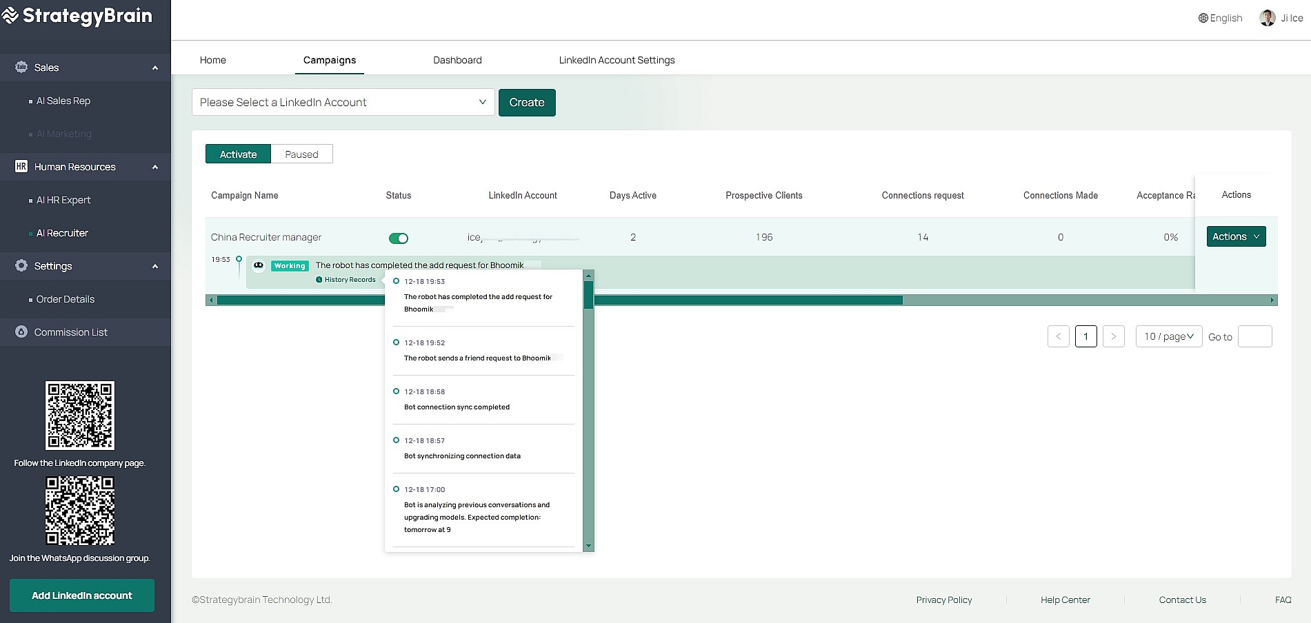1311x623 pixels.
Task: Click the Ji Ice user avatar
Action: tap(1267, 19)
